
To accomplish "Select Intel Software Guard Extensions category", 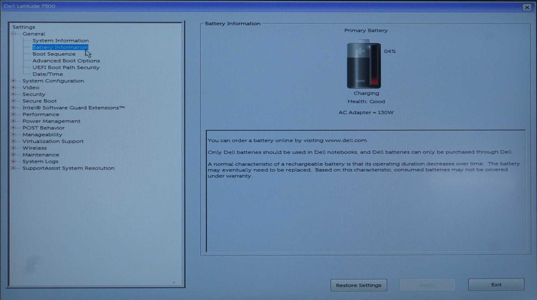I will pos(74,108).
